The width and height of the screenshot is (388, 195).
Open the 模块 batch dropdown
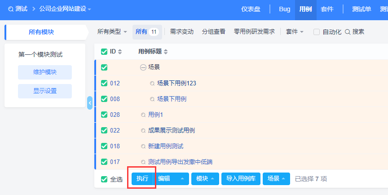coord(205,179)
